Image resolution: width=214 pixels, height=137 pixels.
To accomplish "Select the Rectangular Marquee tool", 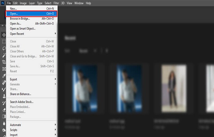I will click(x=4, y=41).
